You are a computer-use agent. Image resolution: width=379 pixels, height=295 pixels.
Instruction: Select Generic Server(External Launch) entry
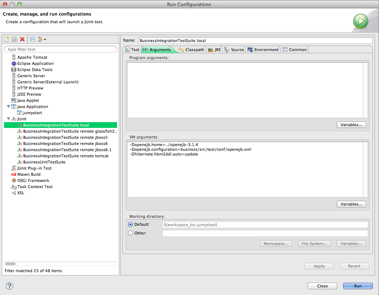point(45,82)
